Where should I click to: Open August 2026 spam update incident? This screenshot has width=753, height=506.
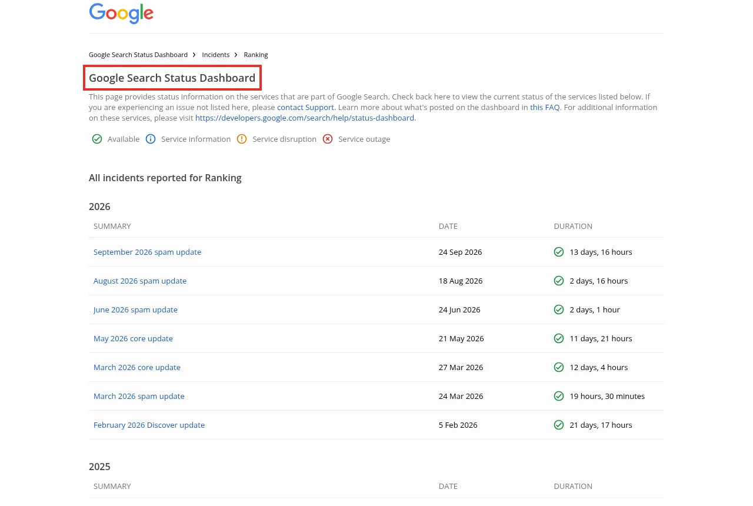click(140, 281)
